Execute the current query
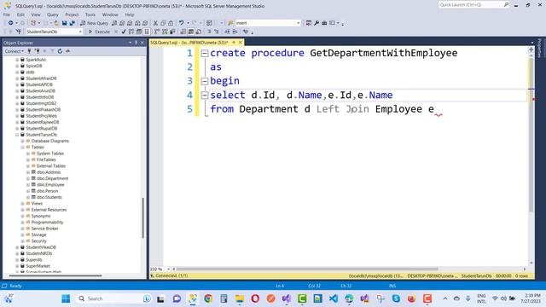Image resolution: width=546 pixels, height=307 pixels. 99,32
